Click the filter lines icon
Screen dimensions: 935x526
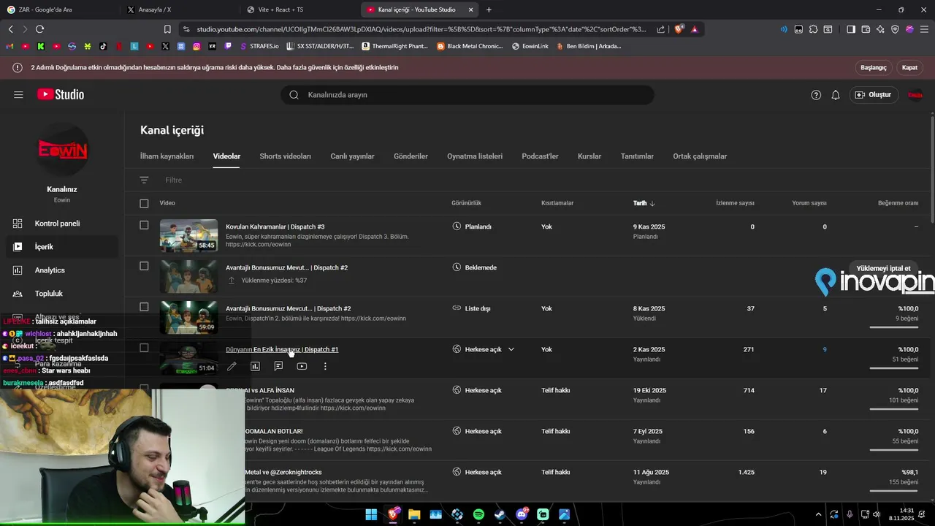[144, 180]
